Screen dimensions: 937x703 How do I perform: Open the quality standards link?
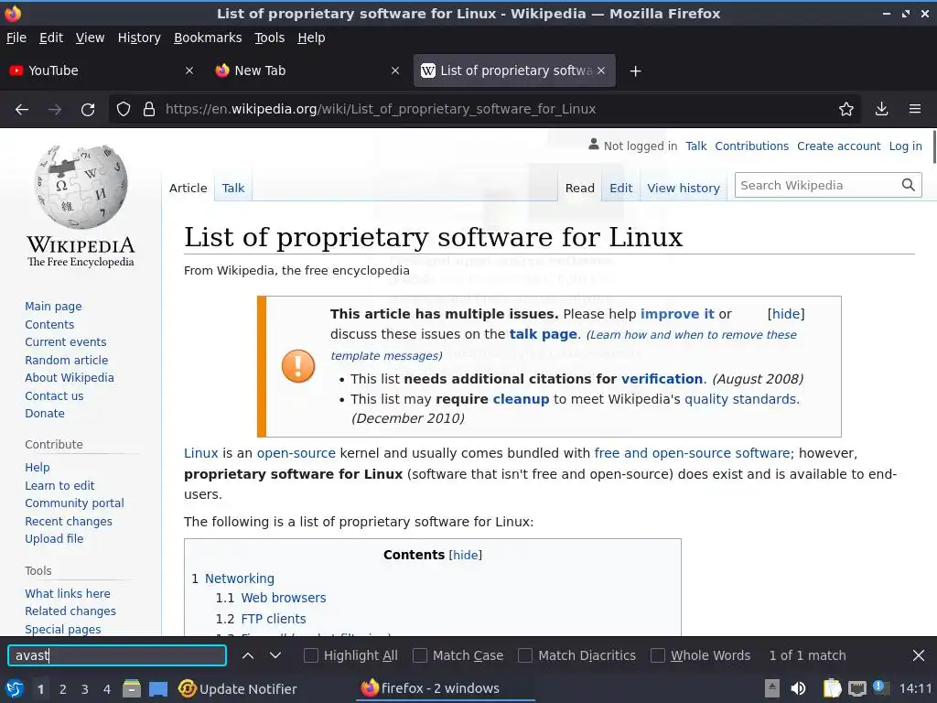pyautogui.click(x=740, y=399)
